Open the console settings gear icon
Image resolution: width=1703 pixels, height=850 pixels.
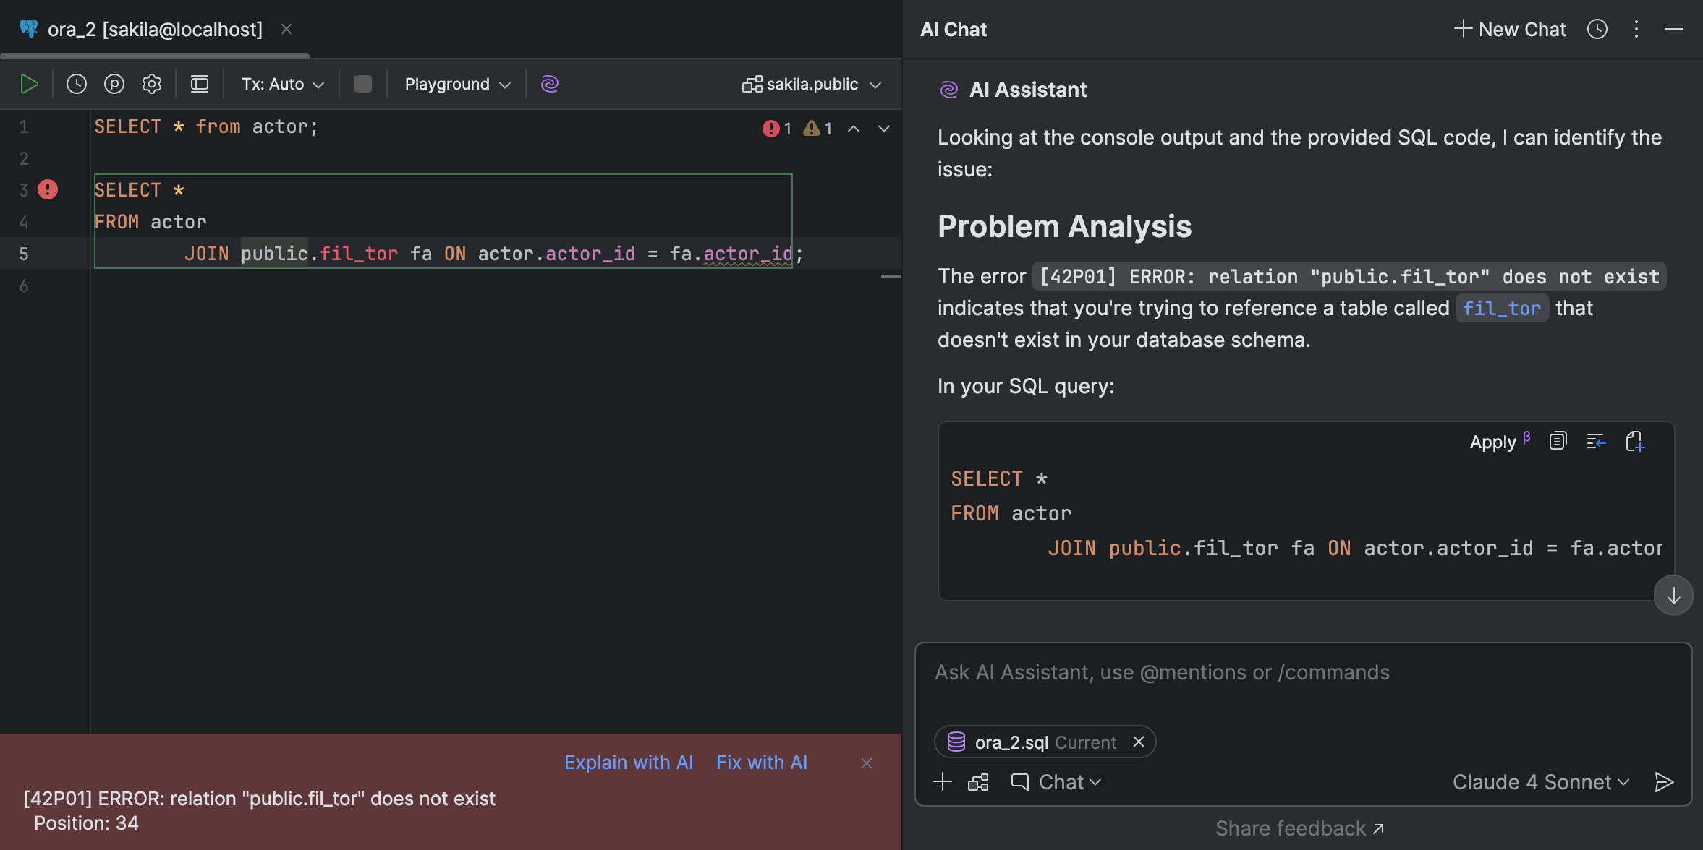tap(152, 84)
